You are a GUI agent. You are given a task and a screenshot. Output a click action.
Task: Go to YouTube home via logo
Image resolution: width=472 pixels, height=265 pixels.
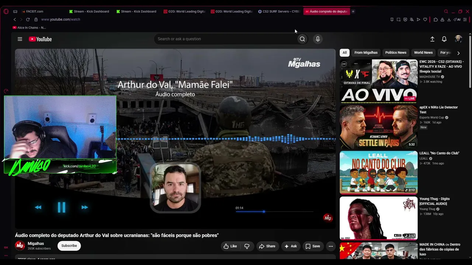[40, 39]
